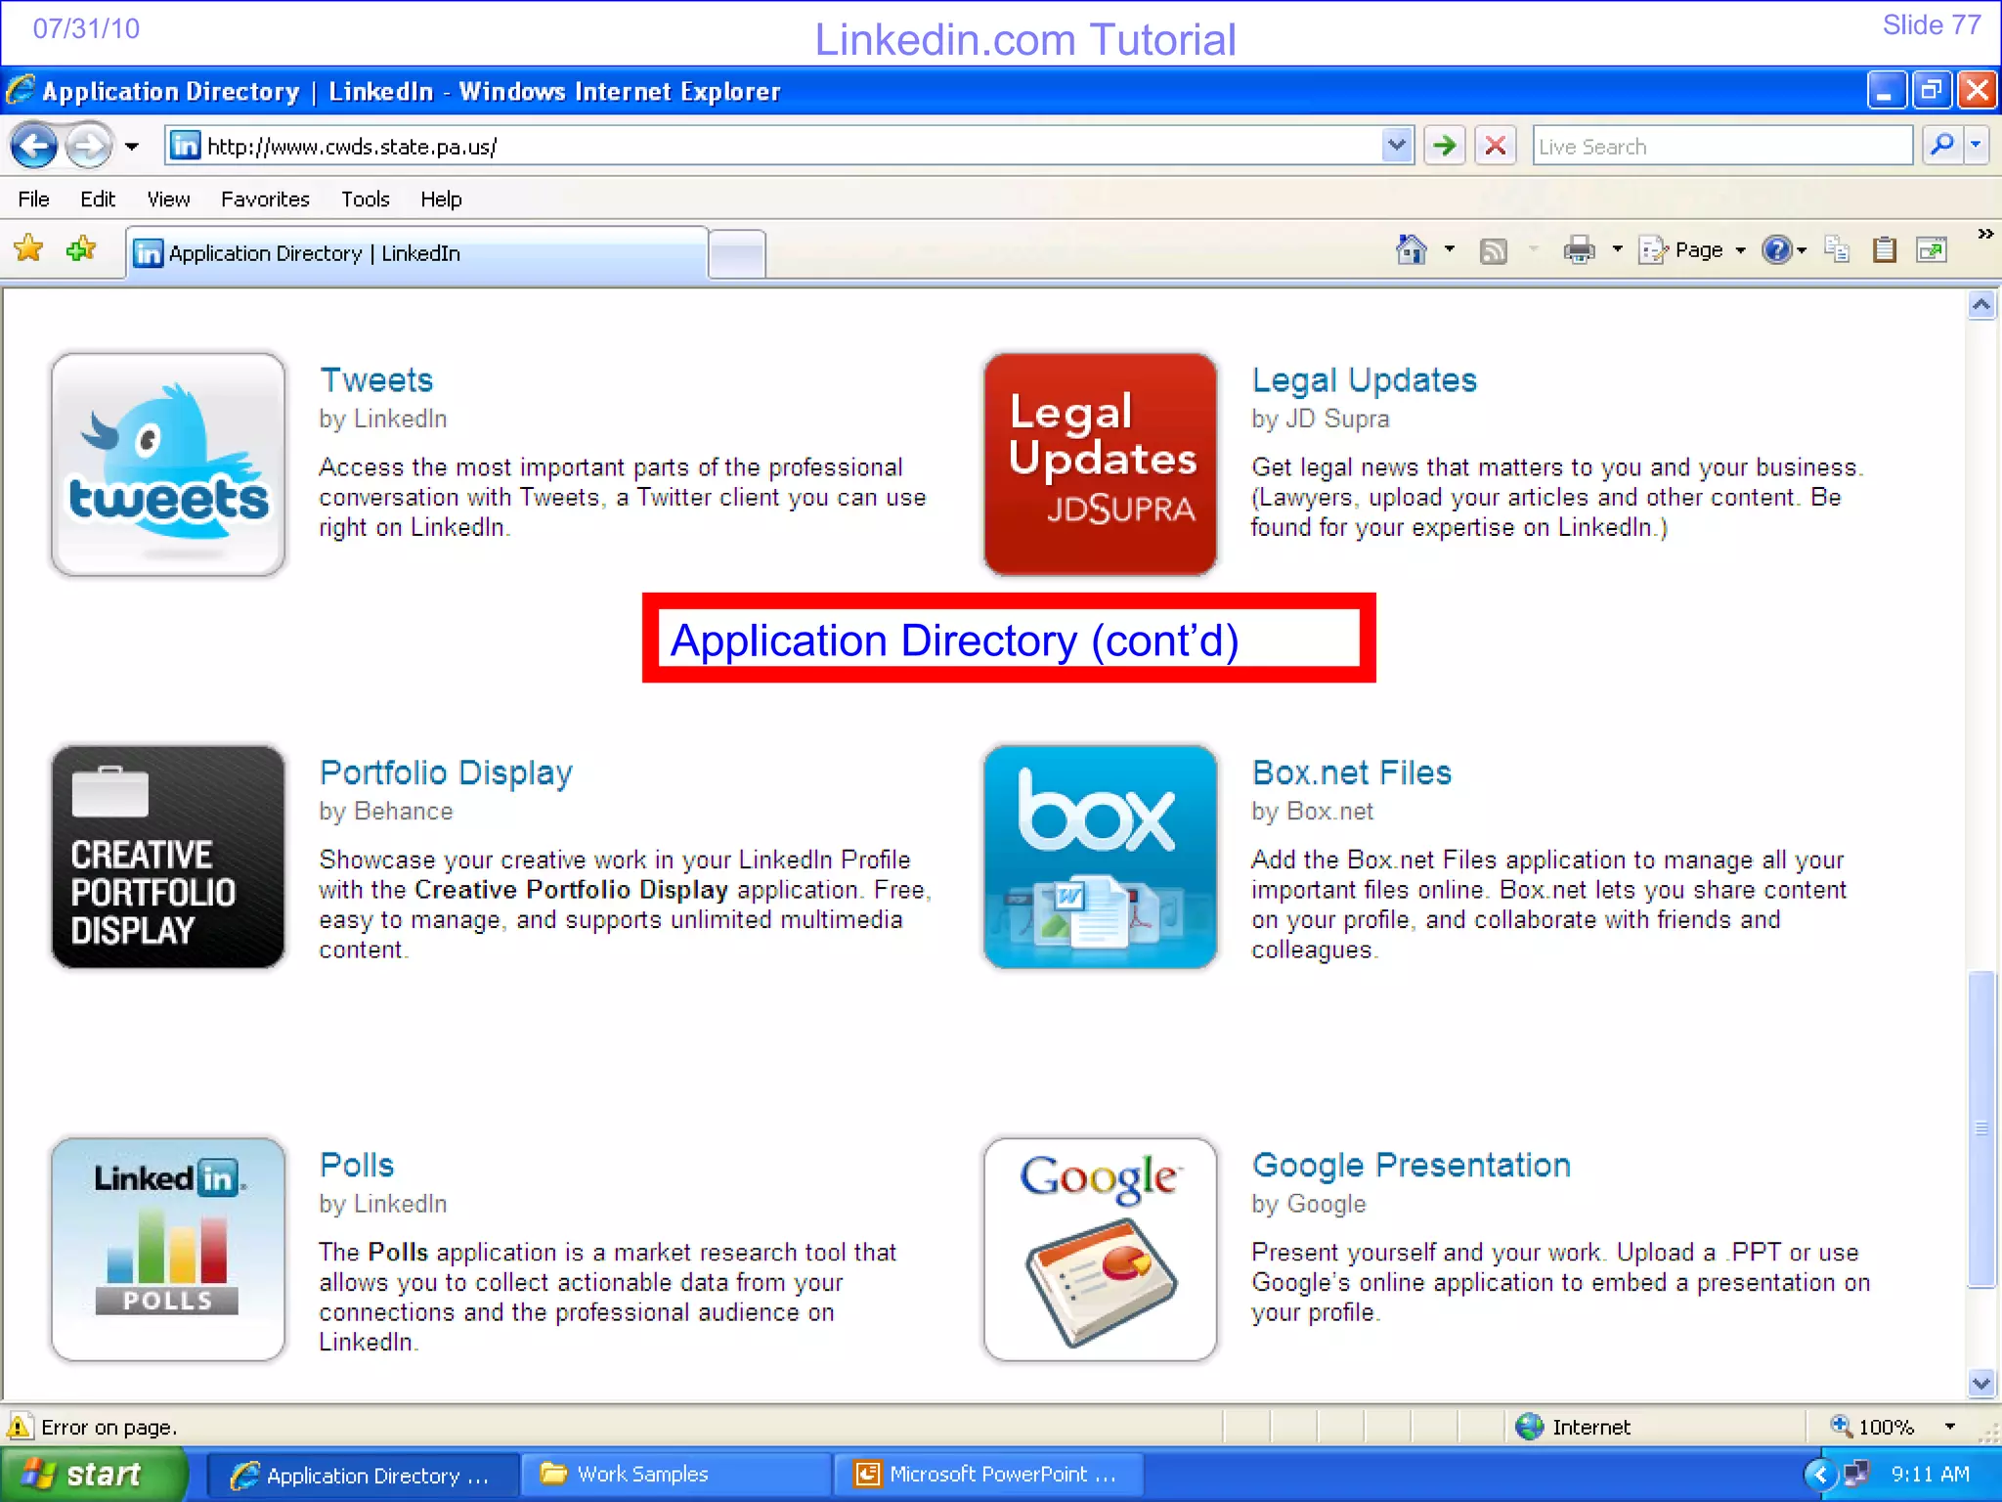Screen dimensions: 2002x1502
Task: Click the Google Presentation app icon
Action: (1101, 1250)
